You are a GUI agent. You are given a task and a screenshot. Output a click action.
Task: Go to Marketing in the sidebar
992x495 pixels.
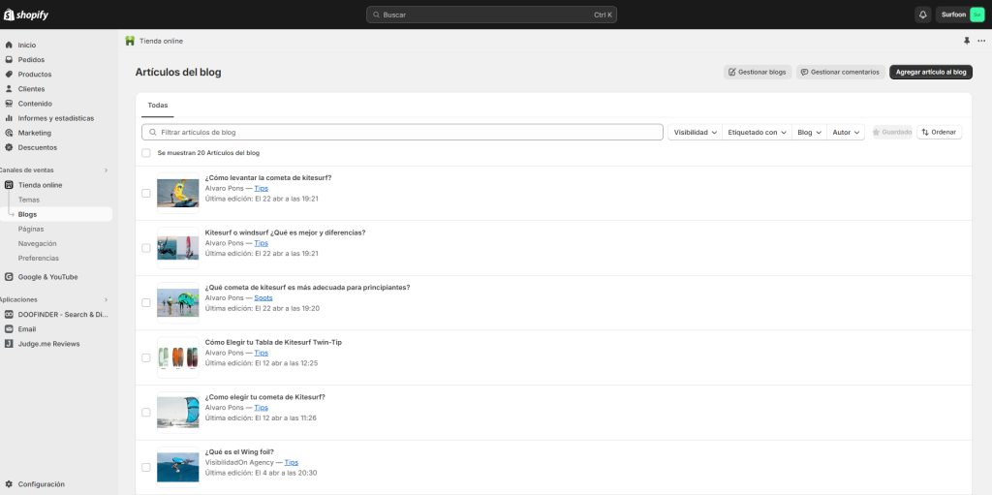pyautogui.click(x=34, y=133)
